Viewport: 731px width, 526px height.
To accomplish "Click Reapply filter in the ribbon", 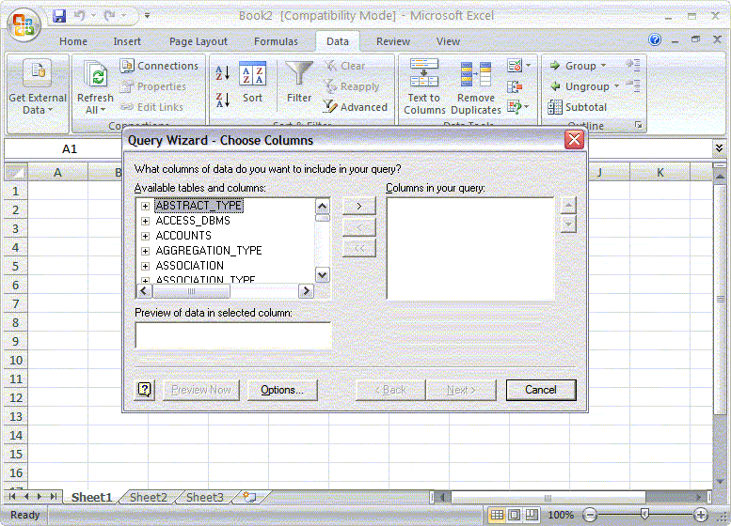I will pos(352,86).
